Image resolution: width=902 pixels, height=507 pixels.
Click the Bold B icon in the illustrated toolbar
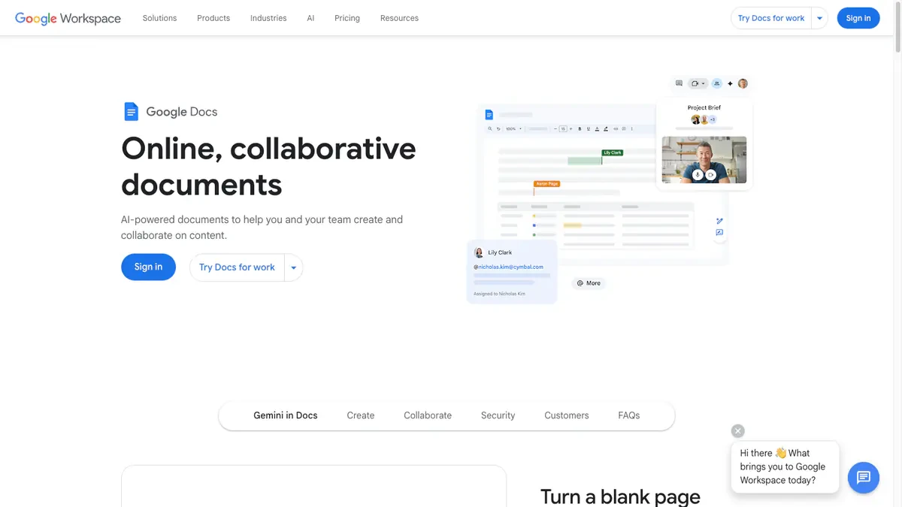point(580,128)
